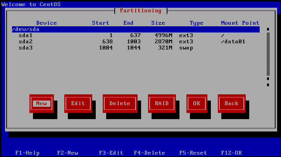Select the /dev/sda device row
Viewport: 281px width, 157px height.
tap(135, 29)
